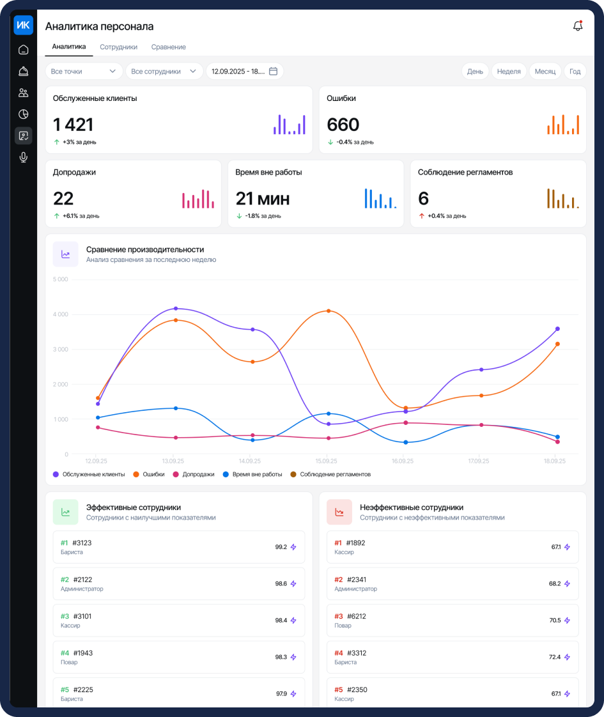The width and height of the screenshot is (604, 717).
Task: Open the pie chart reports icon
Action: 23,114
